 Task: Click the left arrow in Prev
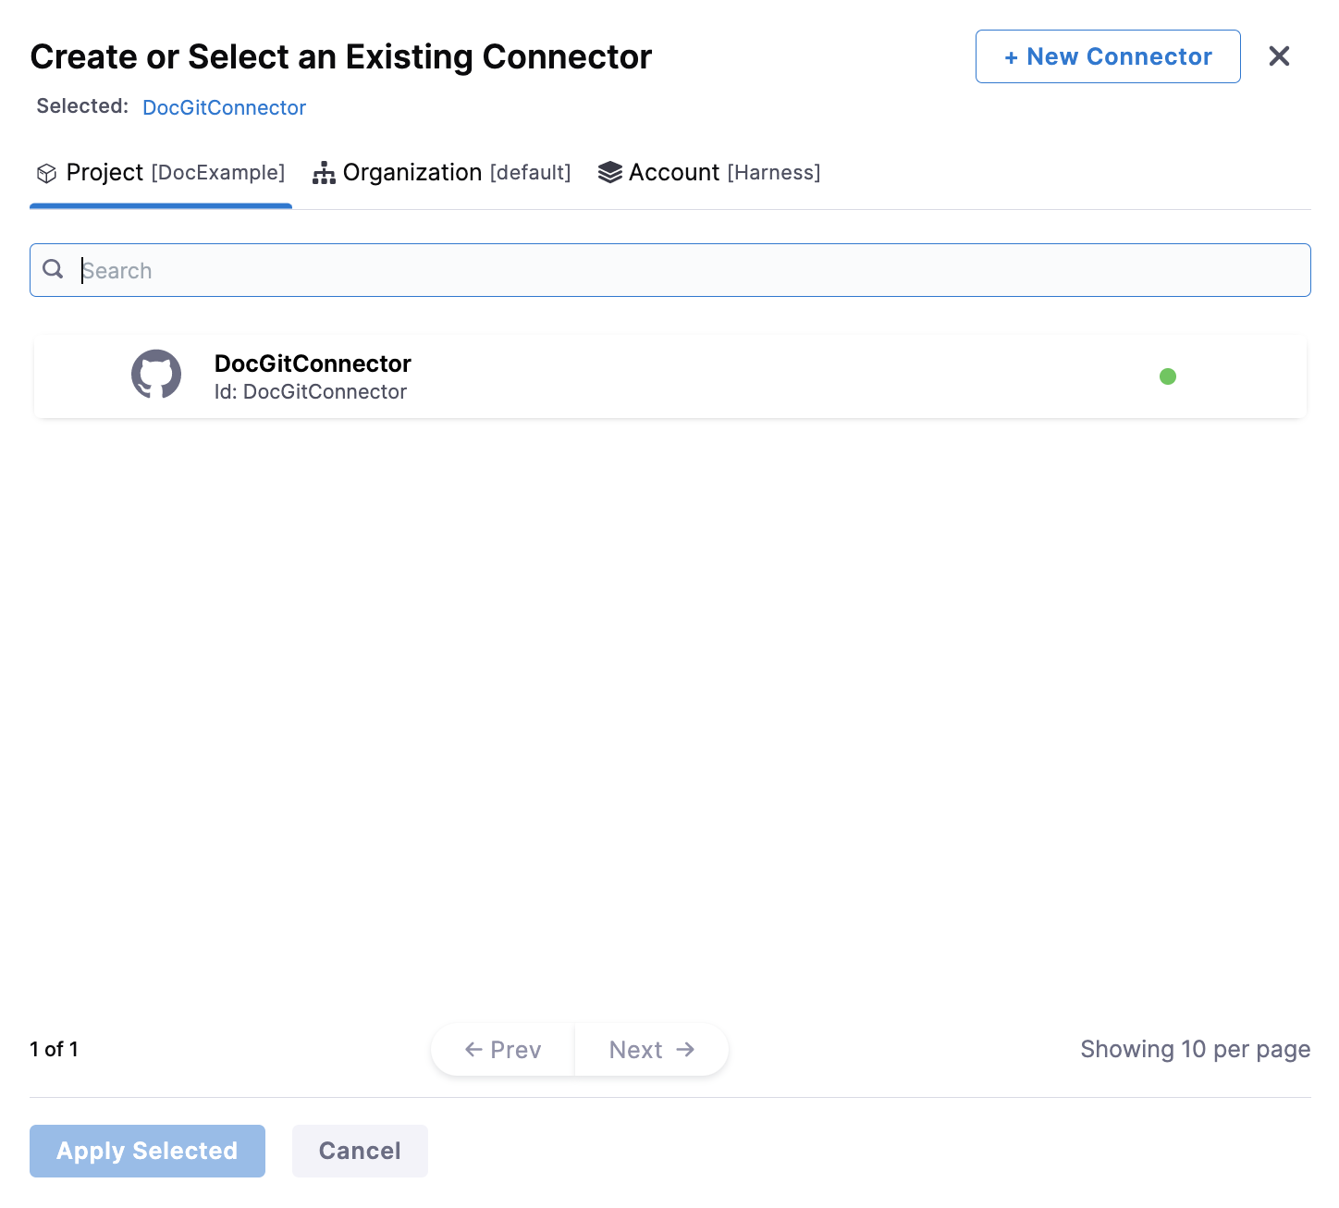click(473, 1050)
